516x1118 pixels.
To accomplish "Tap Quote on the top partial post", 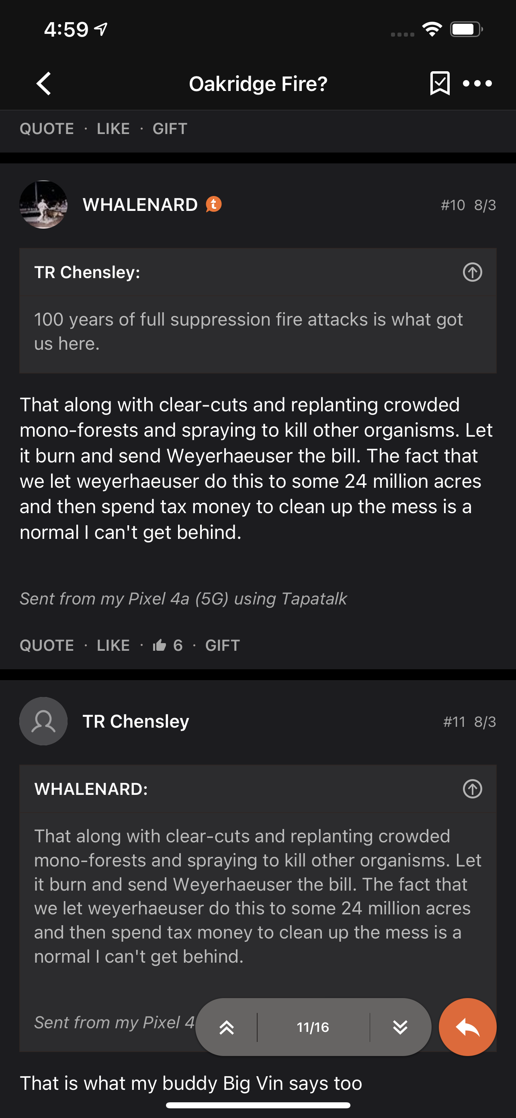I will [x=47, y=129].
